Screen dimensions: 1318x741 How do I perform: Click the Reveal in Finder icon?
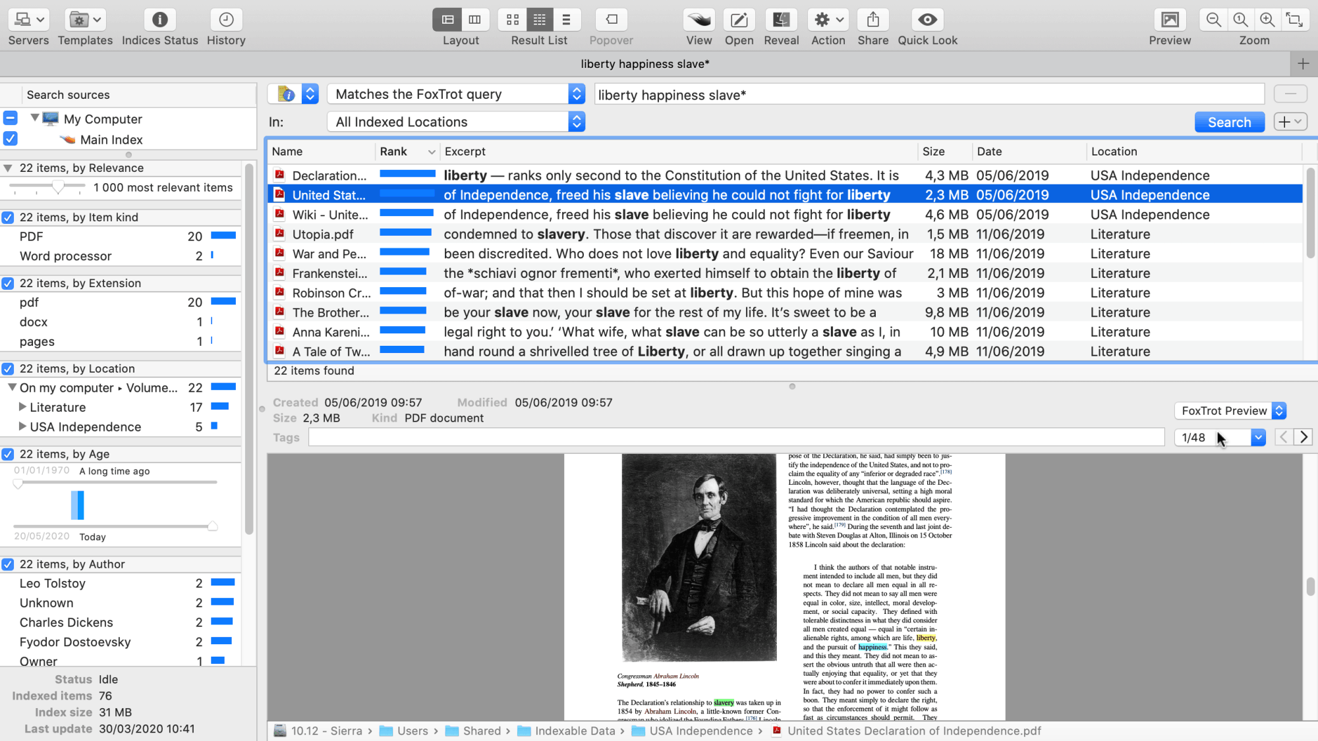tap(781, 20)
